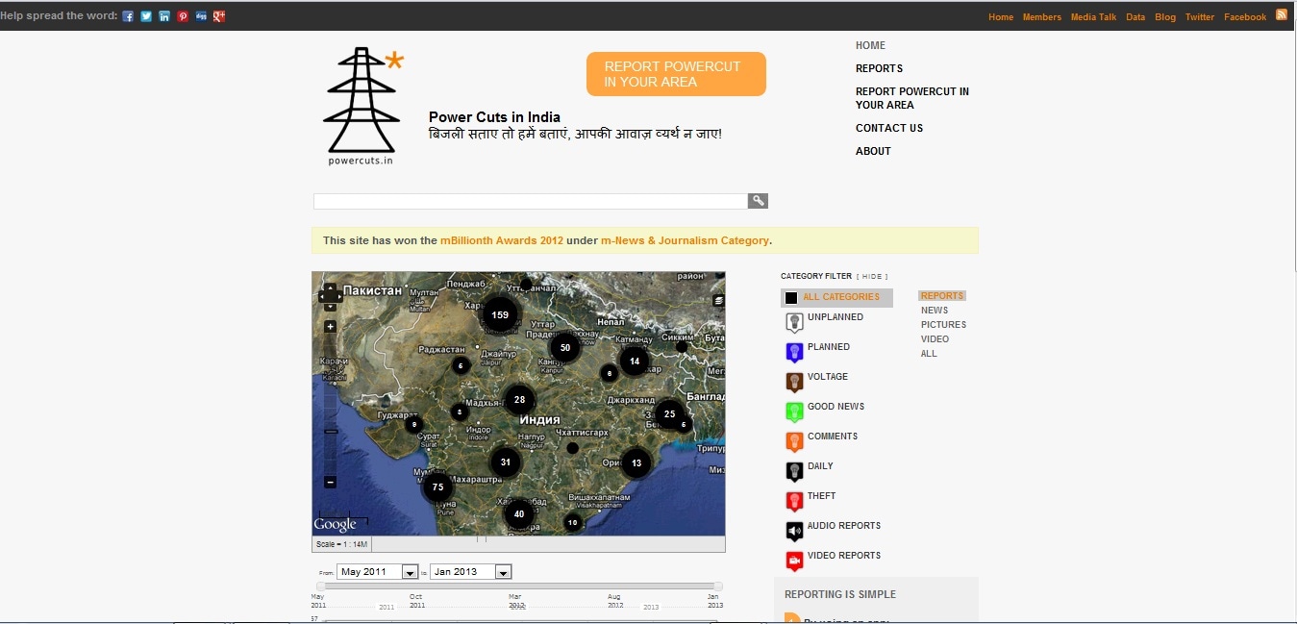Open the RSS feed icon

tap(1282, 15)
